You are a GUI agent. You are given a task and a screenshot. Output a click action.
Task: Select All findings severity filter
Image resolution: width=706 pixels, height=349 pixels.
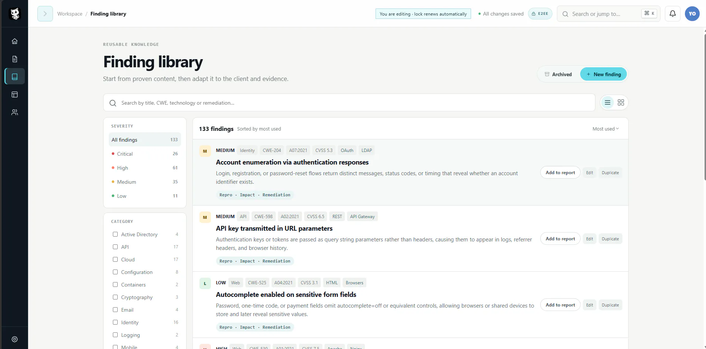[145, 139]
